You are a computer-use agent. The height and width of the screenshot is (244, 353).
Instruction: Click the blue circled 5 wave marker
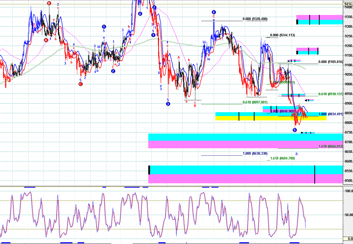pos(295,130)
